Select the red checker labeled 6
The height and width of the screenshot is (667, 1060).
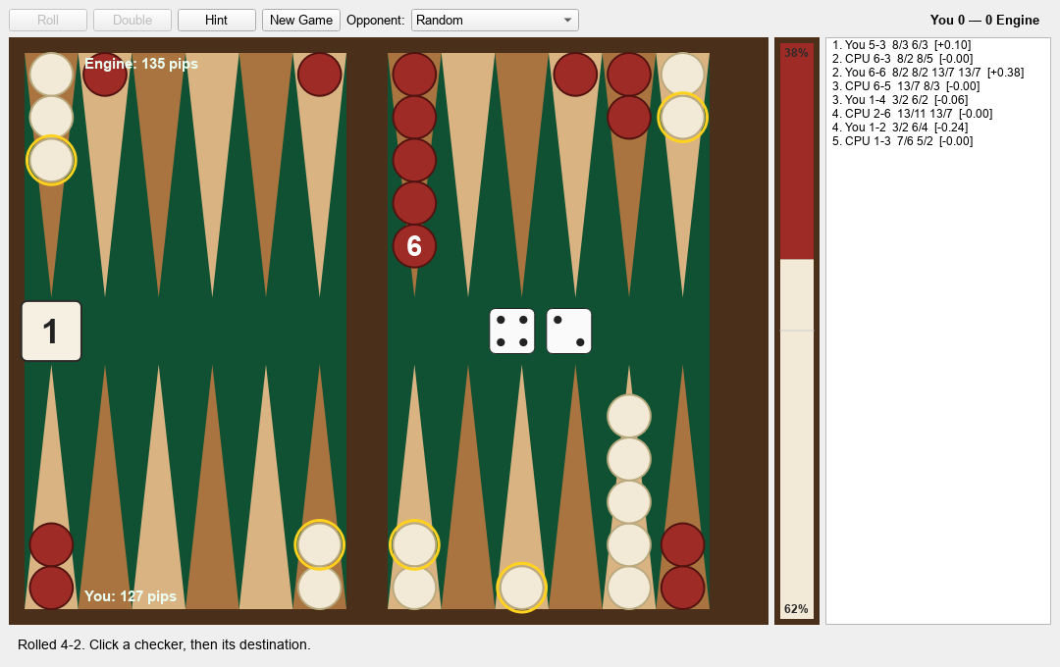[x=414, y=246]
